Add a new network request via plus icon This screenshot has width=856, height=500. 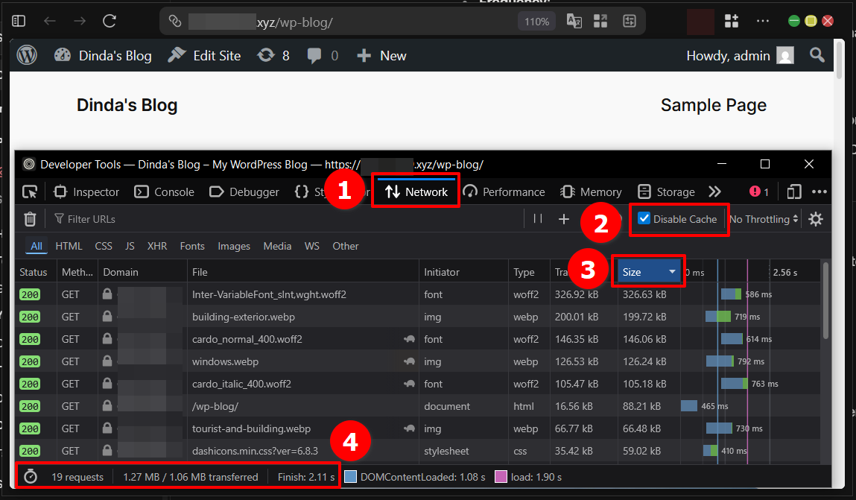(x=564, y=218)
